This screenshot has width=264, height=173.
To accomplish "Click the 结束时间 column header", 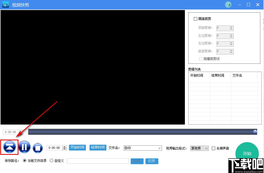I will 220,76.
